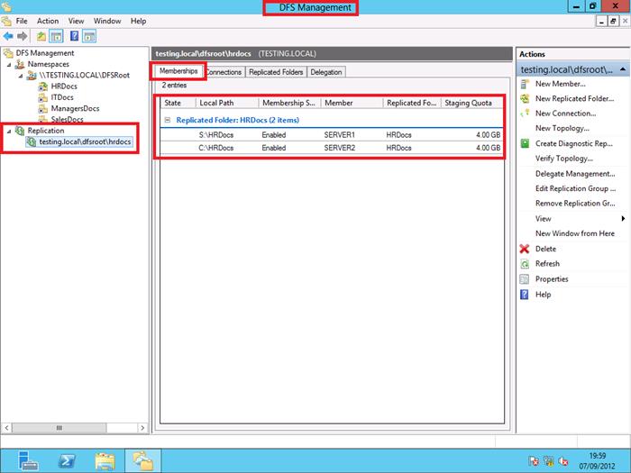Collapse the Namespaces tree node
The image size is (631, 473).
click(9, 64)
